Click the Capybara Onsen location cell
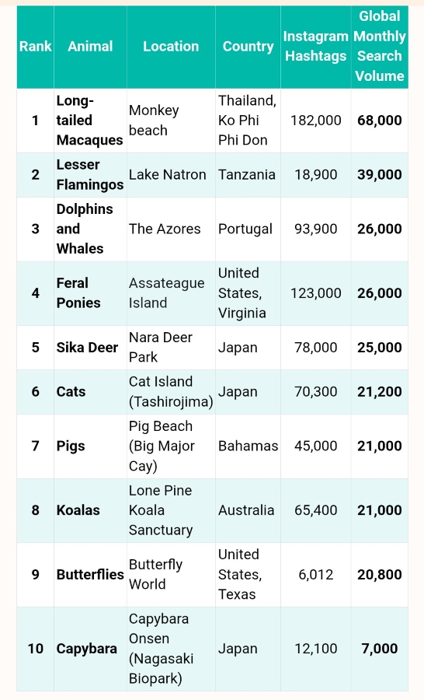The width and height of the screenshot is (424, 700). [171, 649]
